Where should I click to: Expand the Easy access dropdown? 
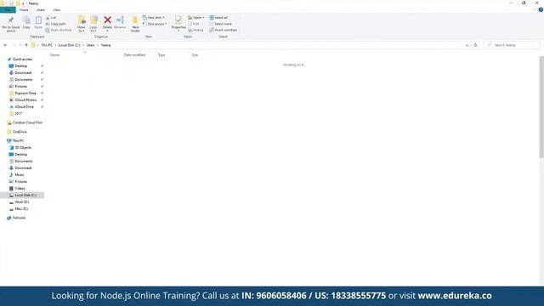(155, 24)
